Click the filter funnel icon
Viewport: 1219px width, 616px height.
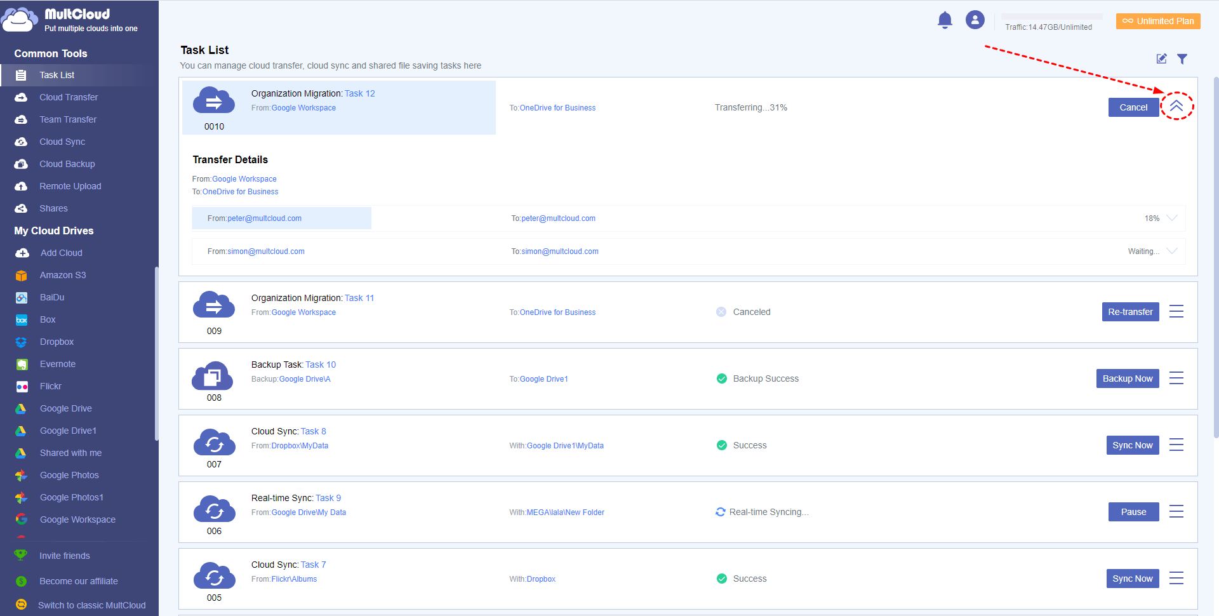(x=1182, y=59)
